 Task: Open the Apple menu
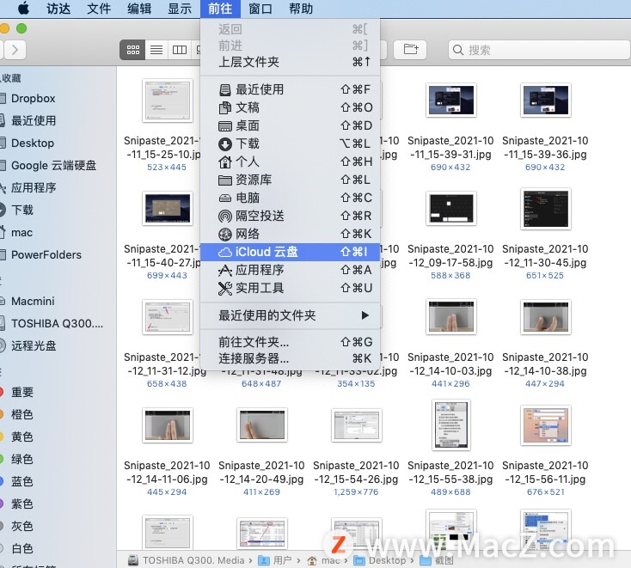pyautogui.click(x=23, y=8)
